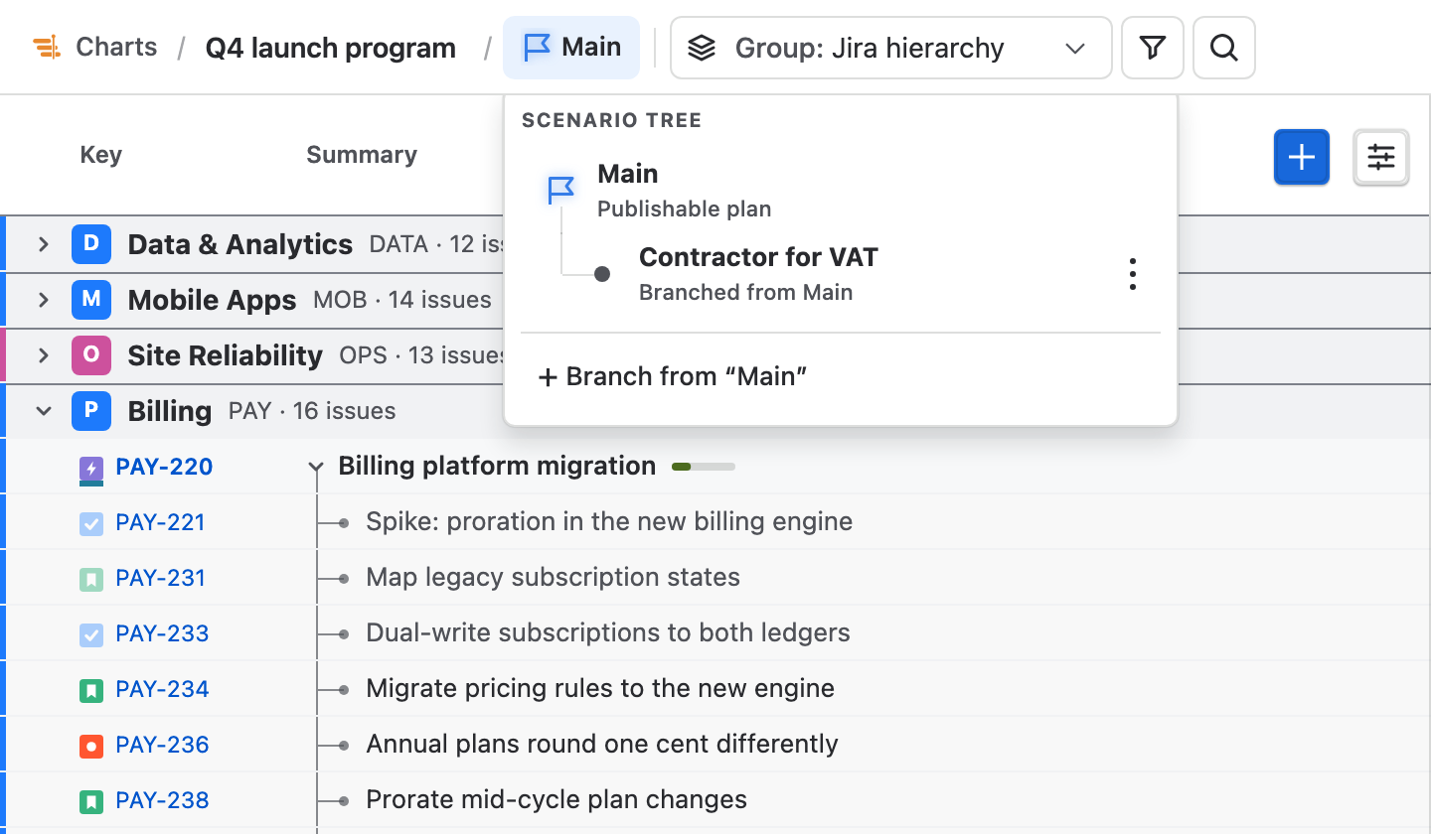Collapse the Billing platform migration epic
Image resolution: width=1431 pixels, height=834 pixels.
(x=316, y=467)
